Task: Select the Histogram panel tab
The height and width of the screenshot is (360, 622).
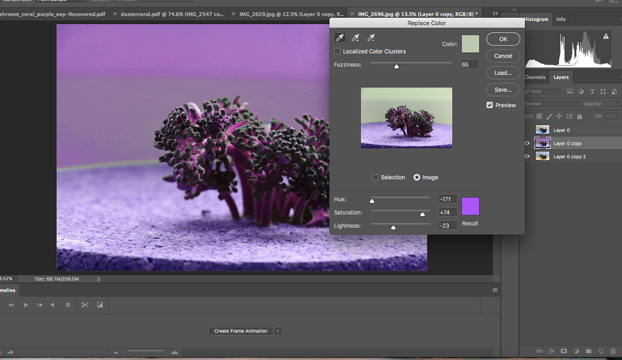Action: pos(536,19)
